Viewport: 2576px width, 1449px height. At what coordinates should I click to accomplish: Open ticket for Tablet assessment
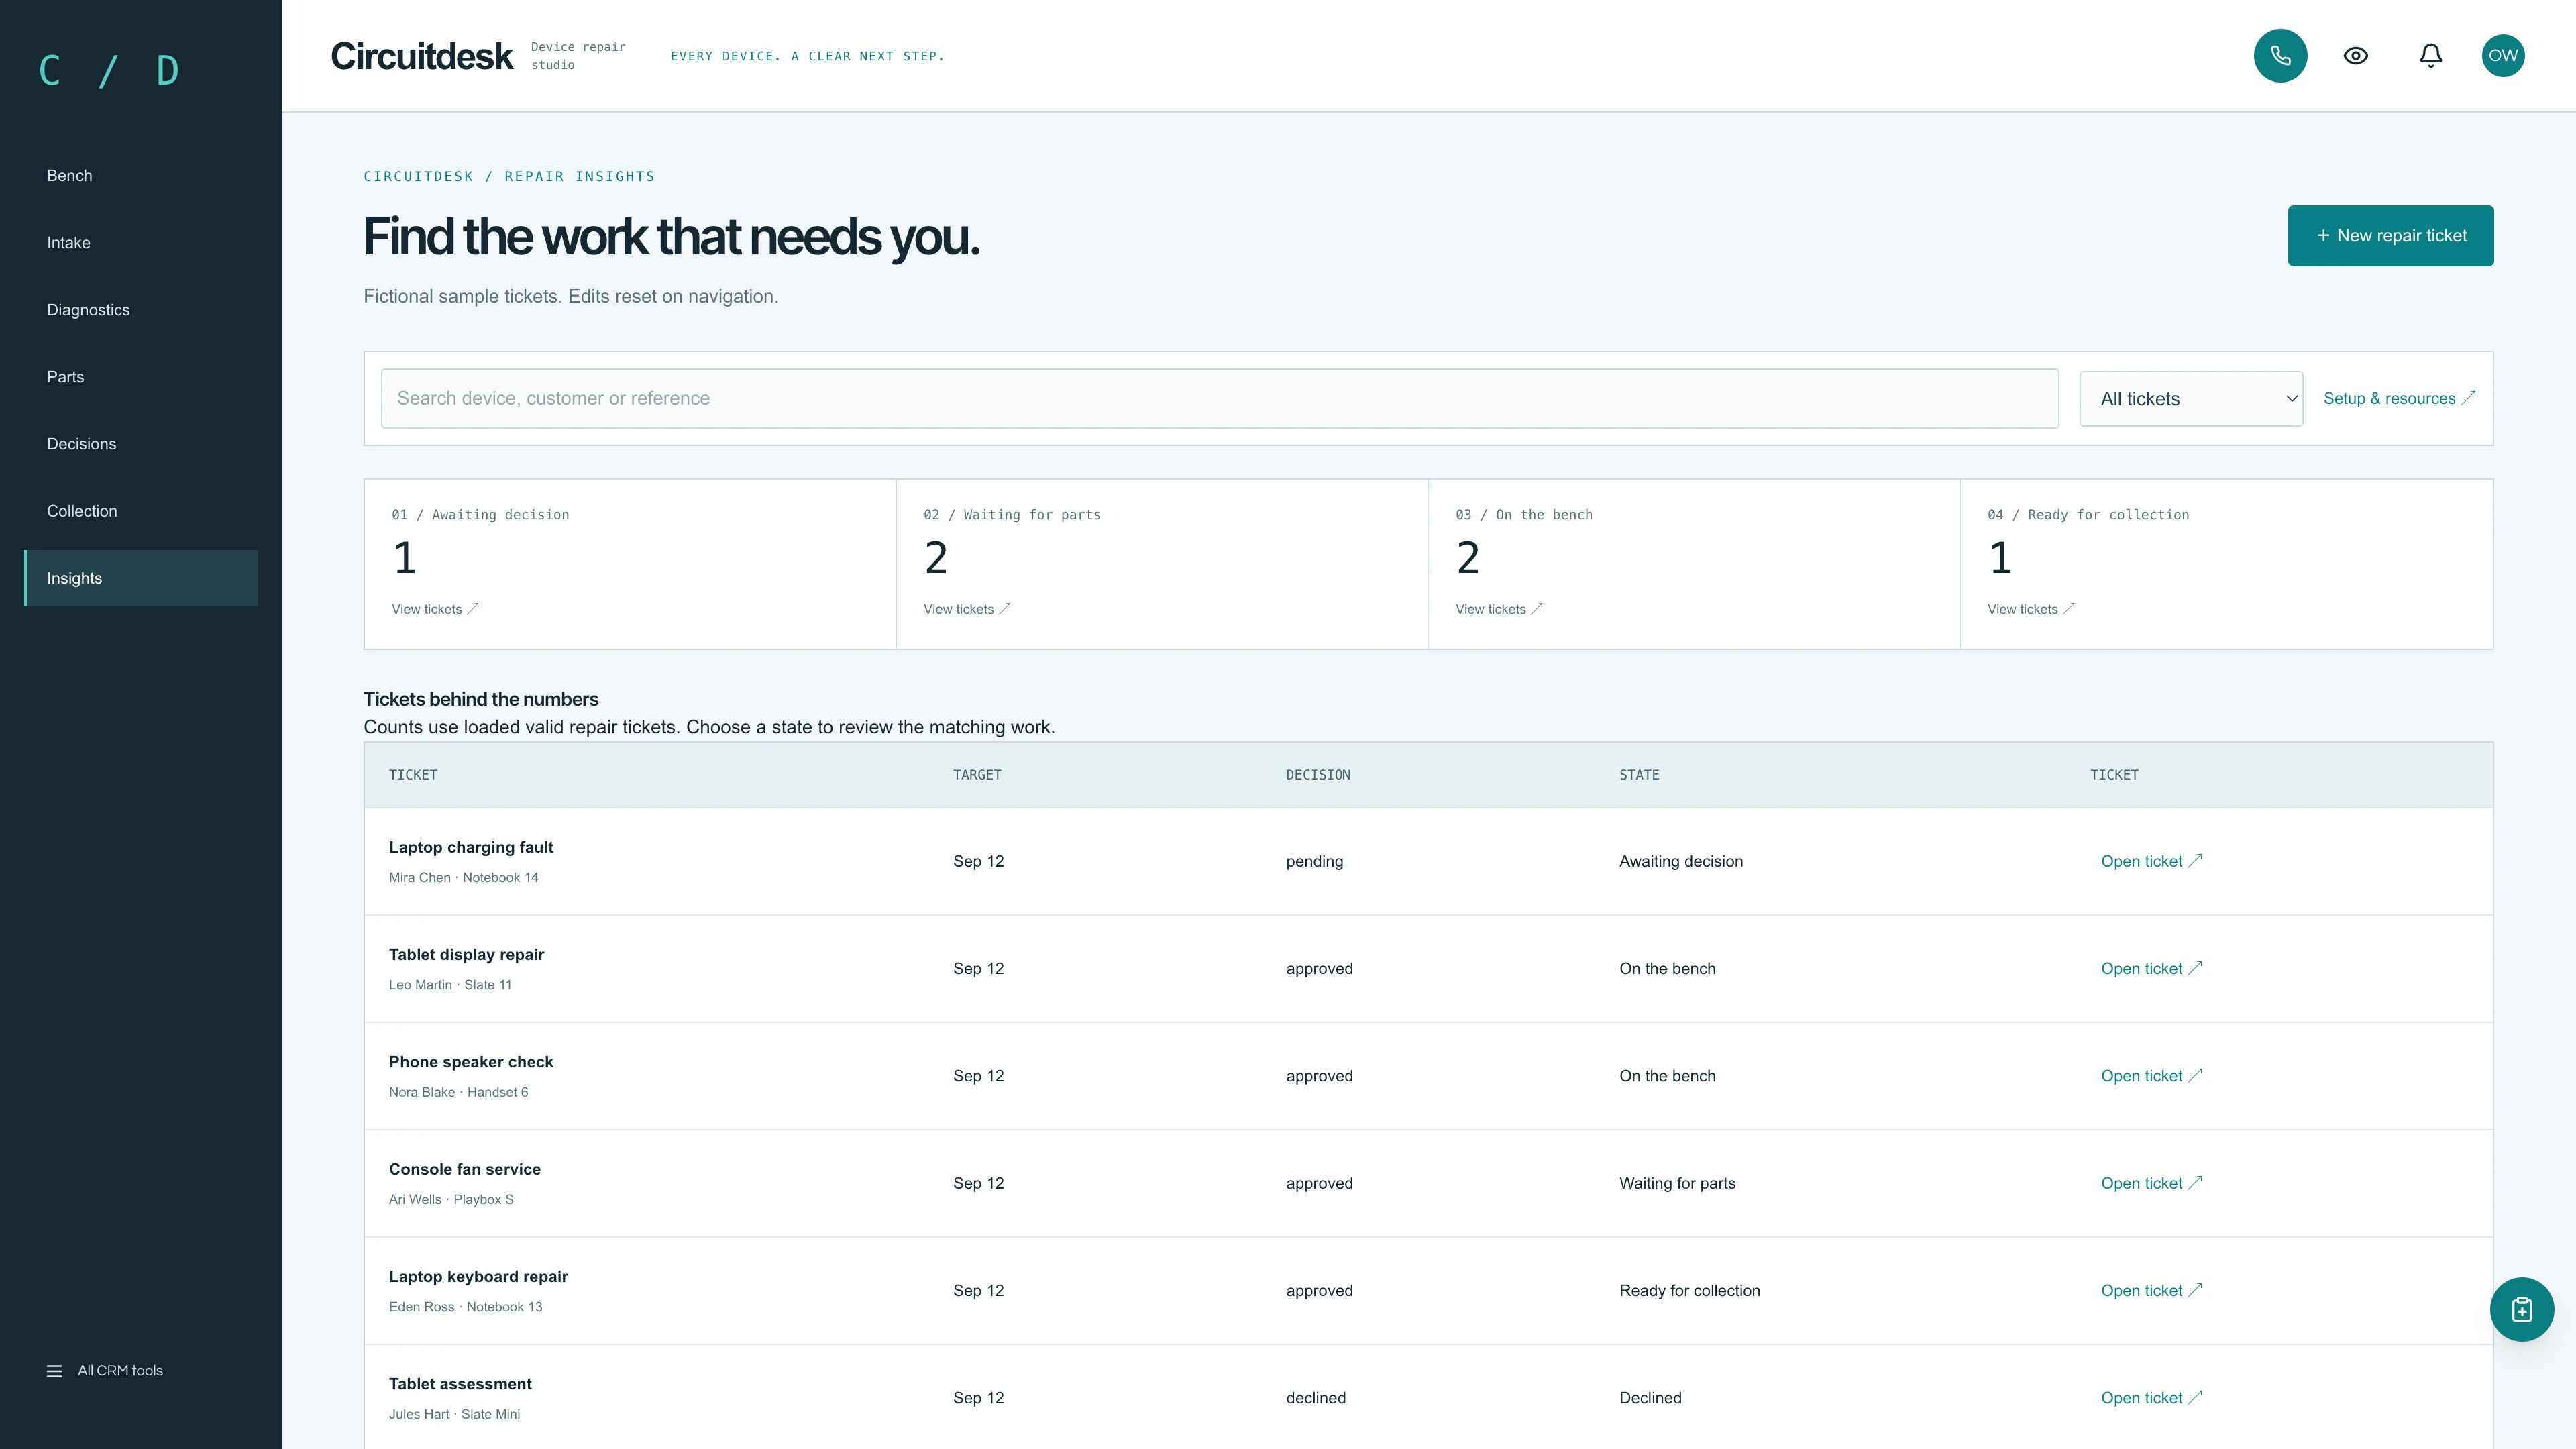tap(2151, 1397)
